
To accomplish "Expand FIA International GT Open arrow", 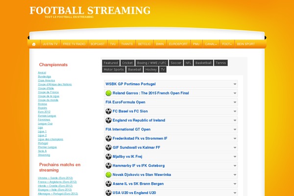I will pyautogui.click(x=235, y=129).
